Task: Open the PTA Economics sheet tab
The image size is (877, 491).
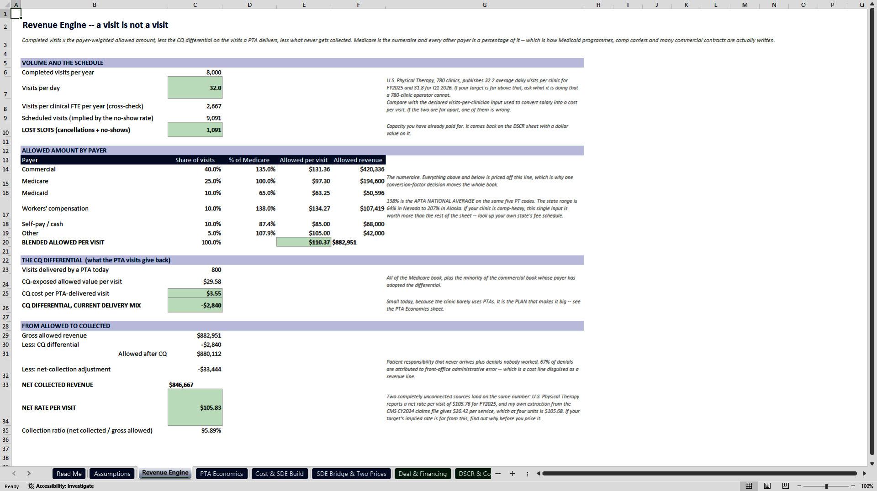Action: (222, 474)
